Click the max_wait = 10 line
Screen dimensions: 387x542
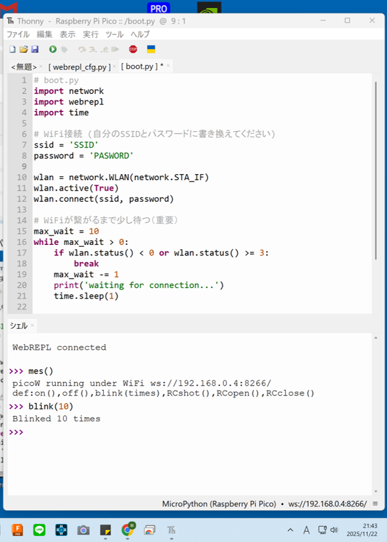66,231
